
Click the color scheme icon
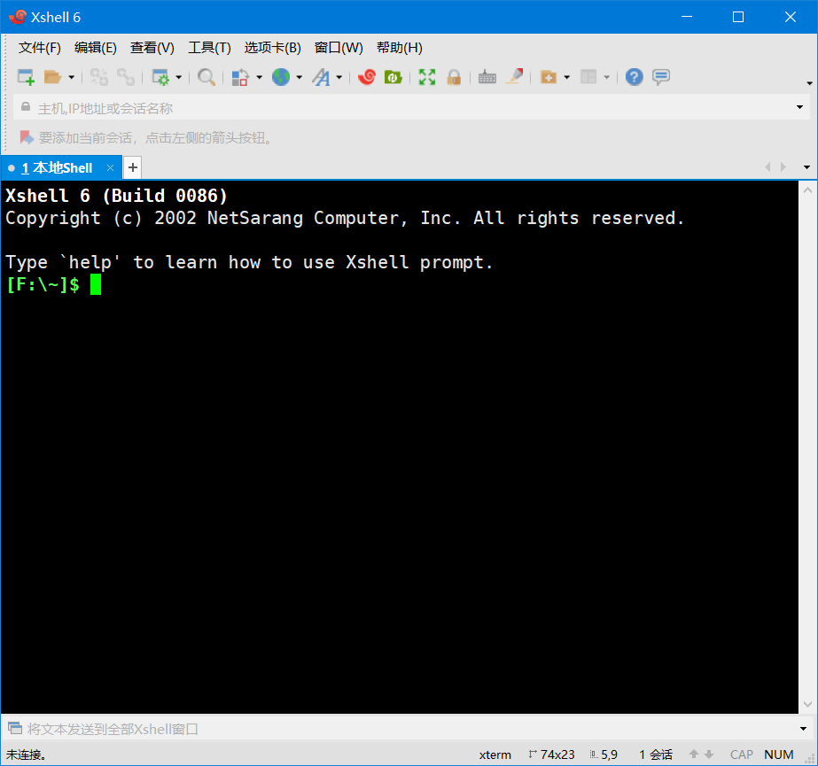click(240, 77)
